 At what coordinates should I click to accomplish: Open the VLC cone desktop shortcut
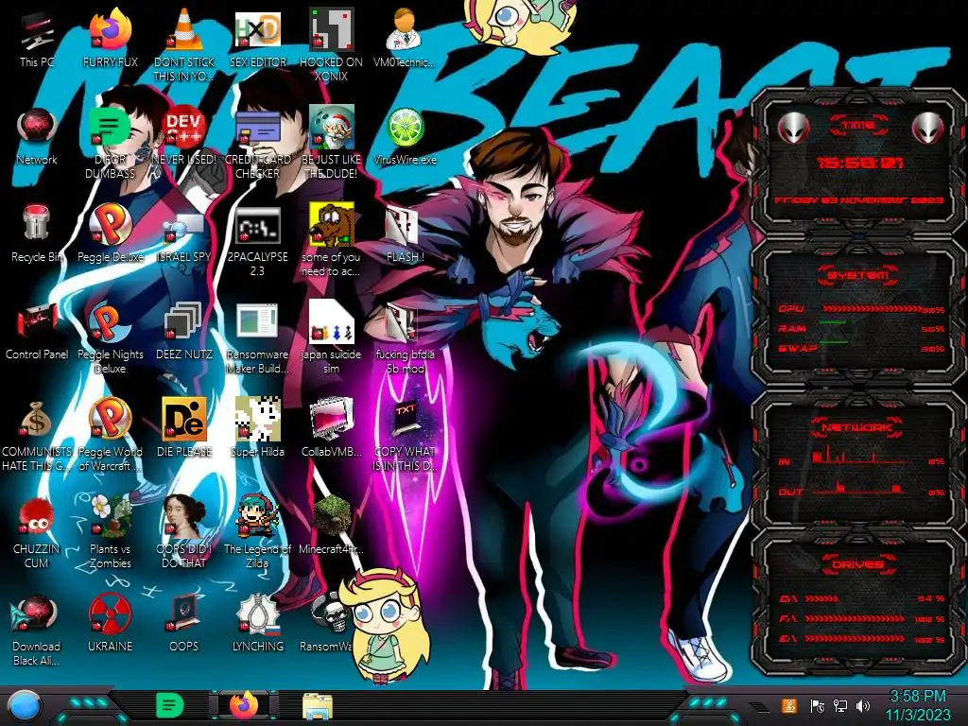184,45
